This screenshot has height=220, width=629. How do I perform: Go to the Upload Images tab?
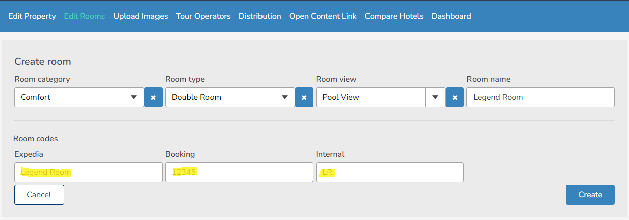click(140, 16)
